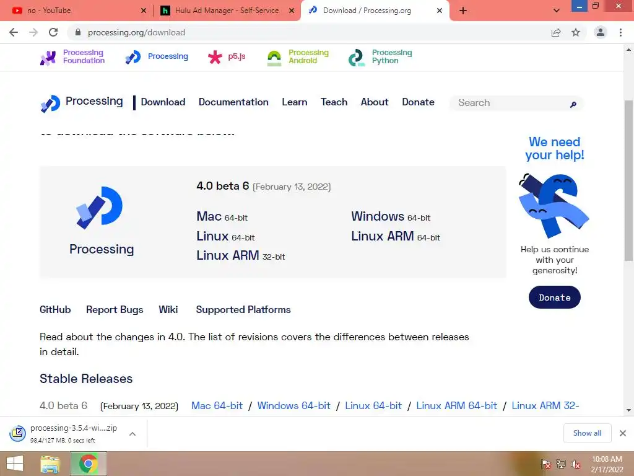634x476 pixels.
Task: Close the Hulu Ad Manager tab
Action: pyautogui.click(x=292, y=11)
